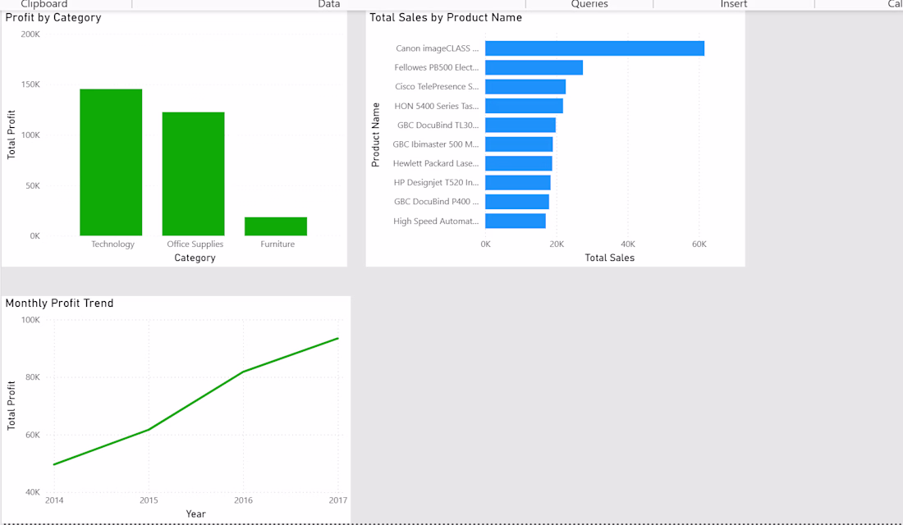Click the 'Canon imageCLASS ...' product label
This screenshot has height=525, width=903.
437,48
